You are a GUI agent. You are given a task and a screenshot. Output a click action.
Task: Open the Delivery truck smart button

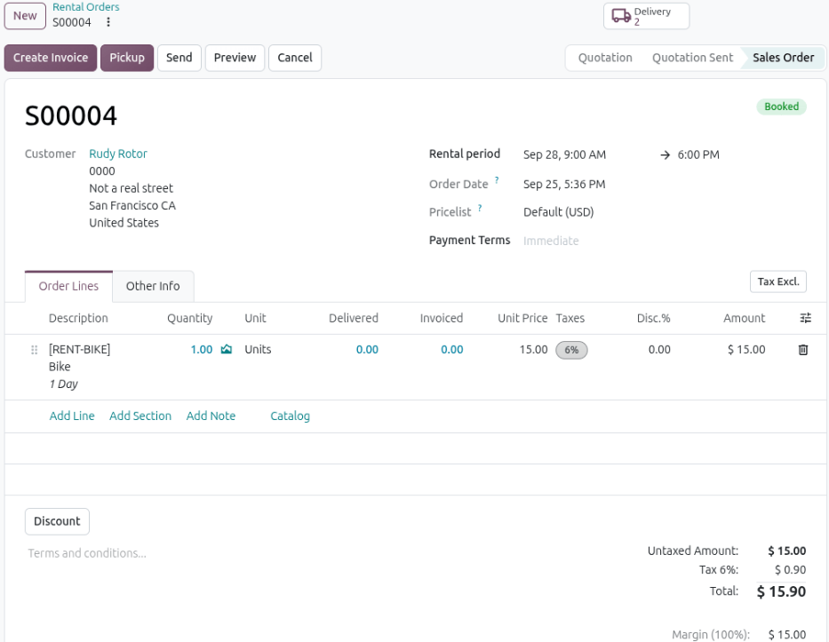tap(646, 16)
